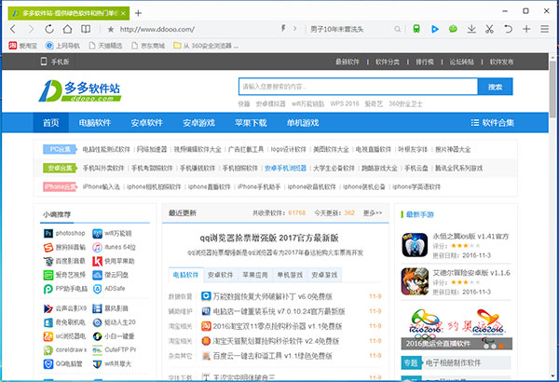Open the browser home page icon
The width and height of the screenshot is (559, 382).
pyautogui.click(x=67, y=29)
